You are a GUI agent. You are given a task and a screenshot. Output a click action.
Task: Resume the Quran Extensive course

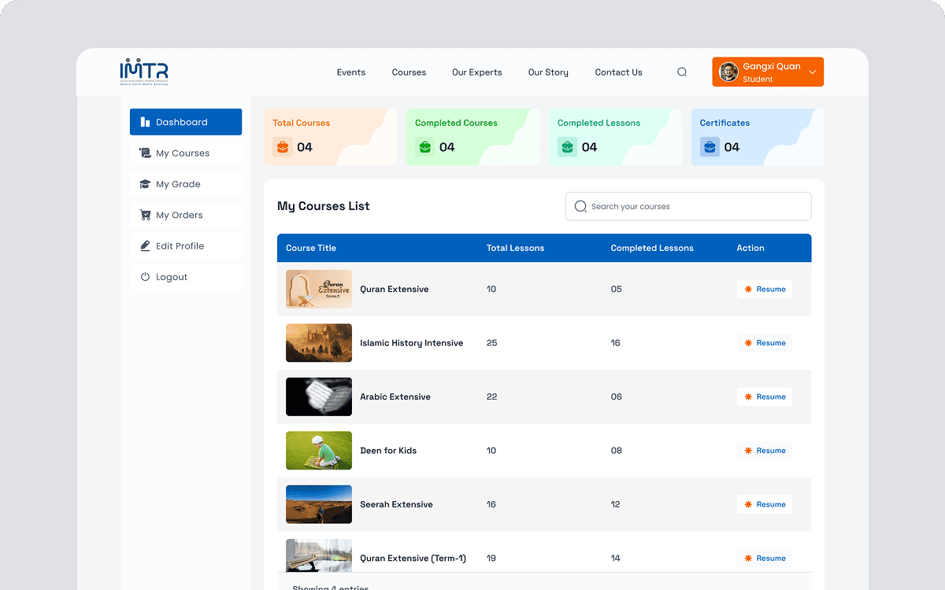tap(764, 289)
